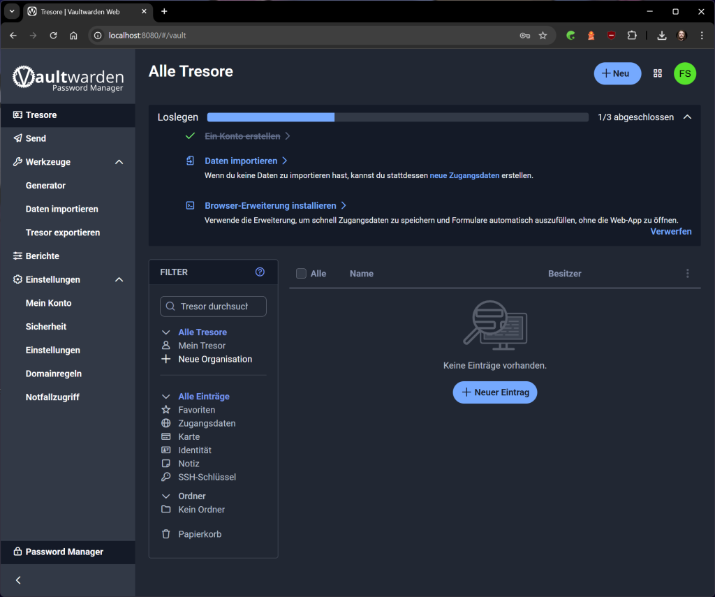Click the filter help question mark icon
The height and width of the screenshot is (597, 715).
click(260, 272)
